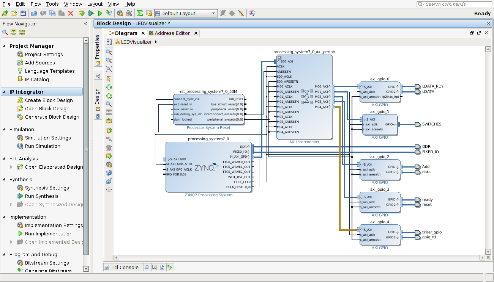
Task: Click the zoom out diagram tool
Action: point(109,60)
